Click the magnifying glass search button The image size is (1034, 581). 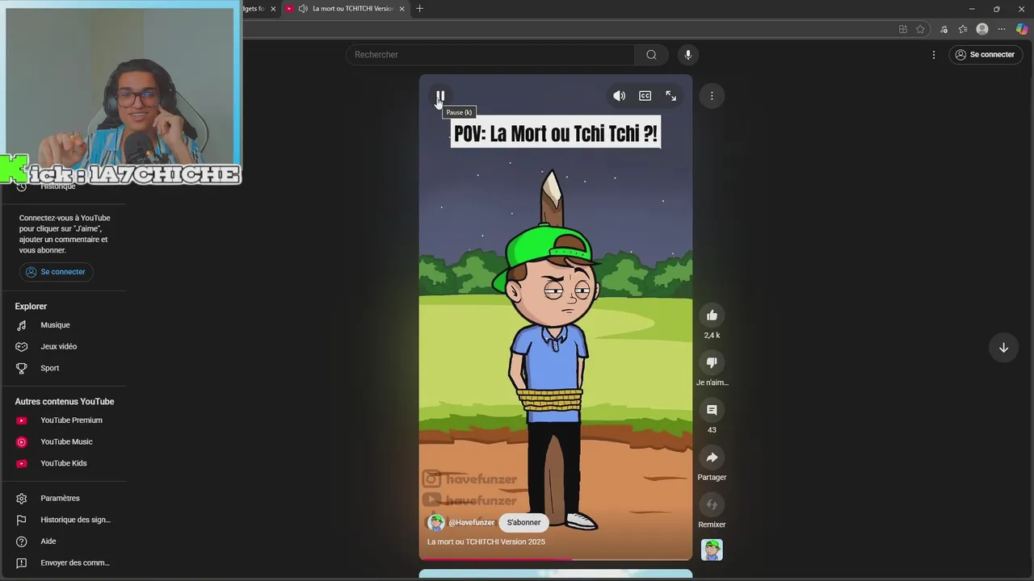click(651, 55)
